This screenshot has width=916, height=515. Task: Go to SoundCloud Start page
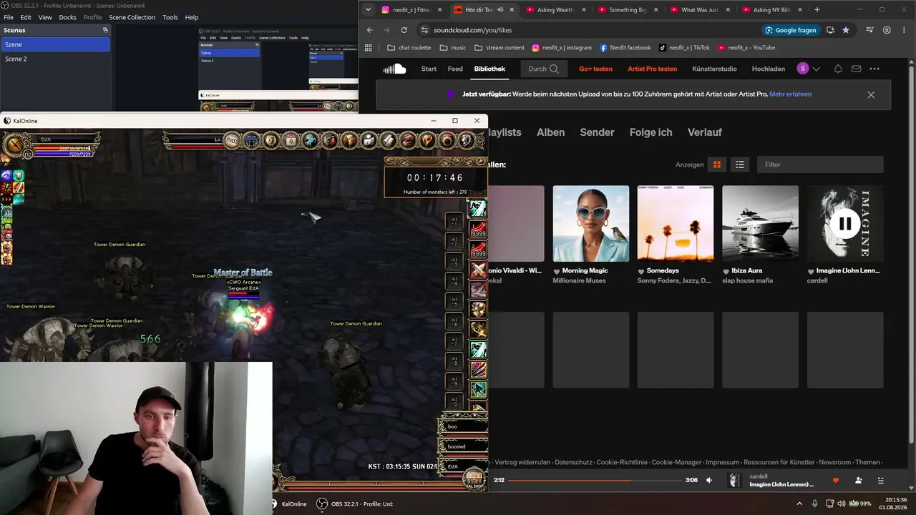(429, 69)
